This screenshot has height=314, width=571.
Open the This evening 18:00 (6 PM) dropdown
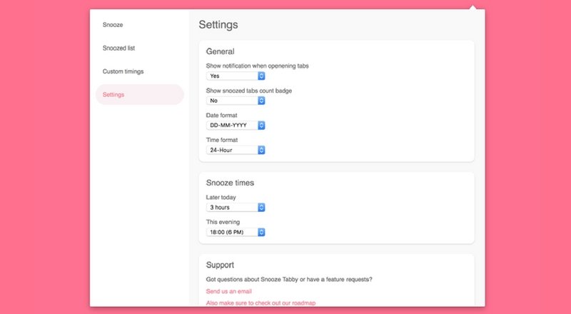[x=236, y=232]
